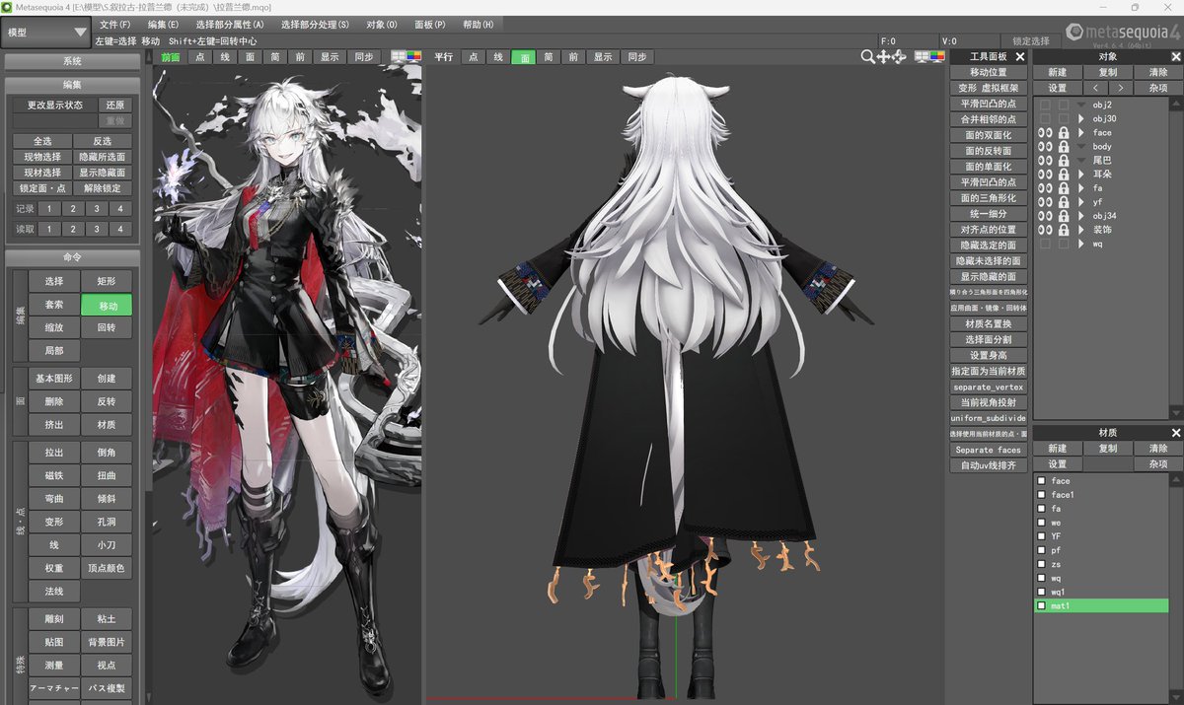1184x705 pixels.
Task: Toggle the lock icon on fa object
Action: [x=1064, y=187]
